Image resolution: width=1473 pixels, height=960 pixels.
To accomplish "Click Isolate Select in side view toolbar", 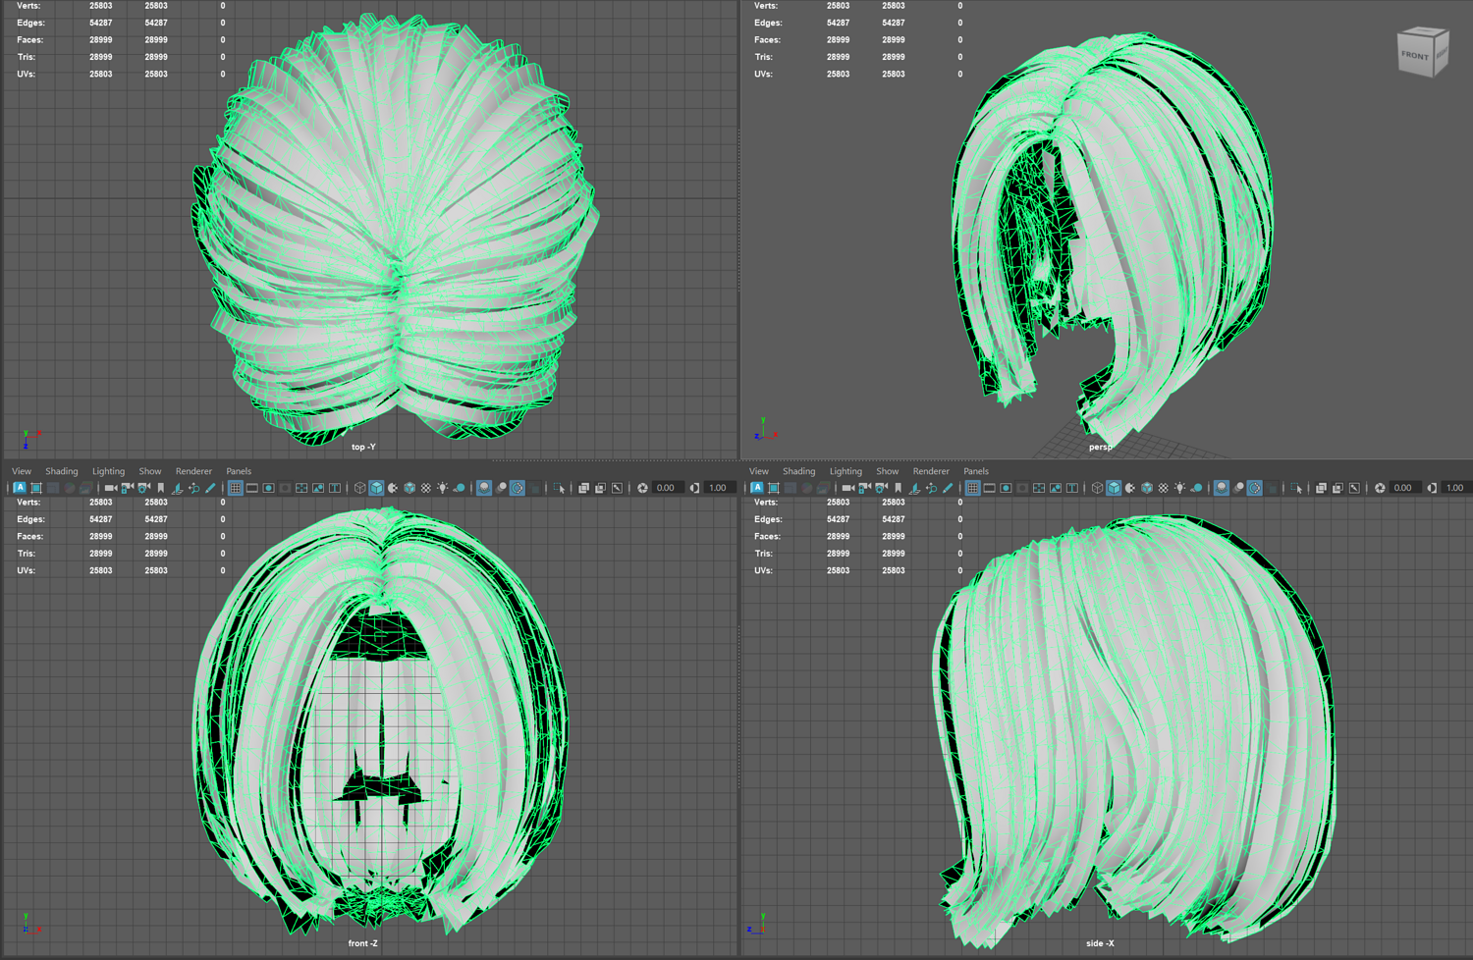I will [x=1296, y=488].
